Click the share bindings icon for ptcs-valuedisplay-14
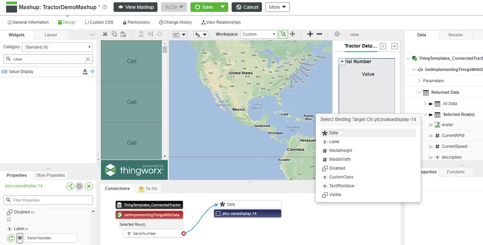This screenshot has height=245, width=483. click(x=70, y=186)
